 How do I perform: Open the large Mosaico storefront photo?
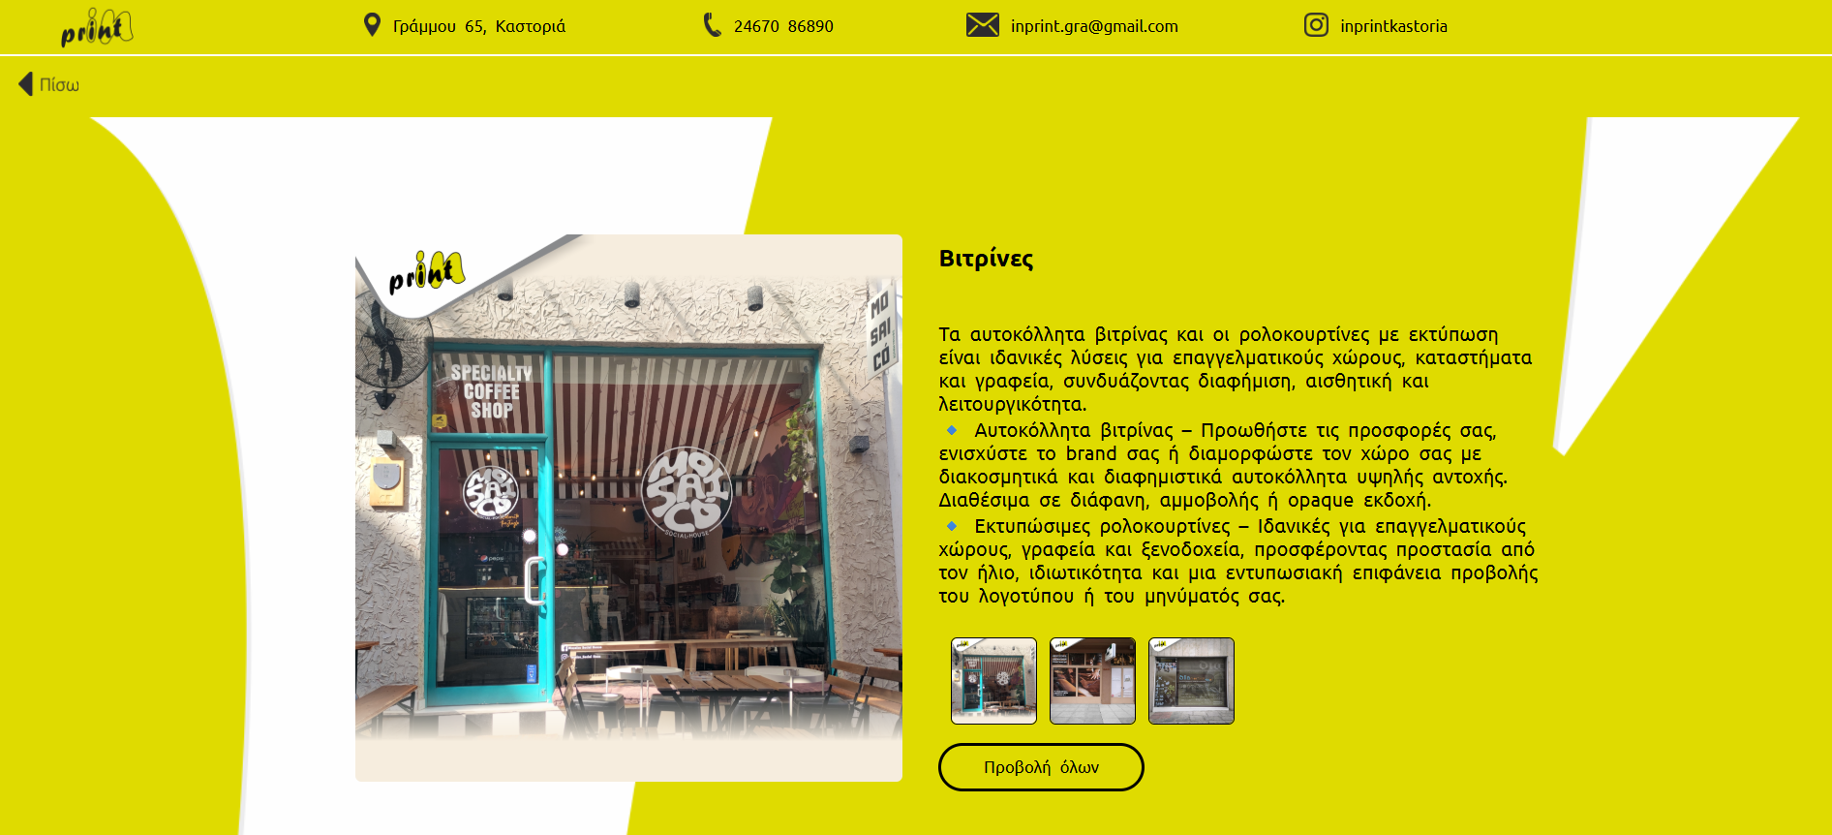(628, 508)
